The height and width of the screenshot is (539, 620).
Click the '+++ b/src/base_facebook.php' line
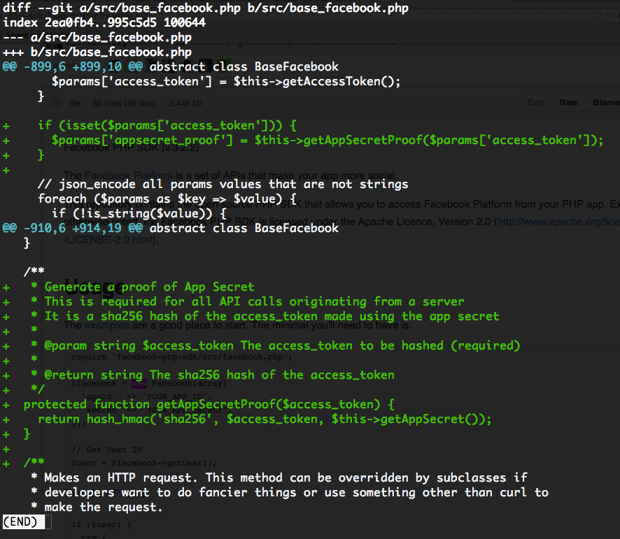tap(97, 52)
